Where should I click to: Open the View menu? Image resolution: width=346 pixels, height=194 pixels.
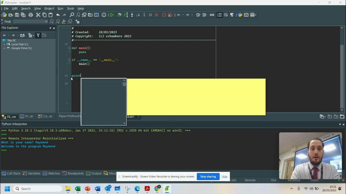38,8
